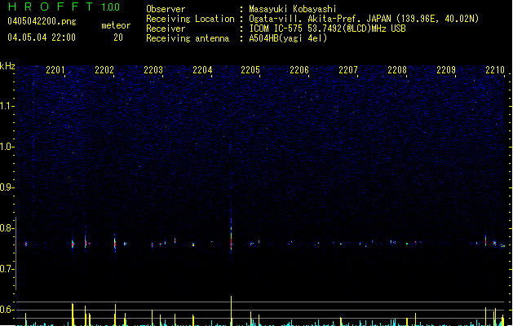Click the 'Receiver' field label
This screenshot has width=513, height=326.
pos(166,29)
